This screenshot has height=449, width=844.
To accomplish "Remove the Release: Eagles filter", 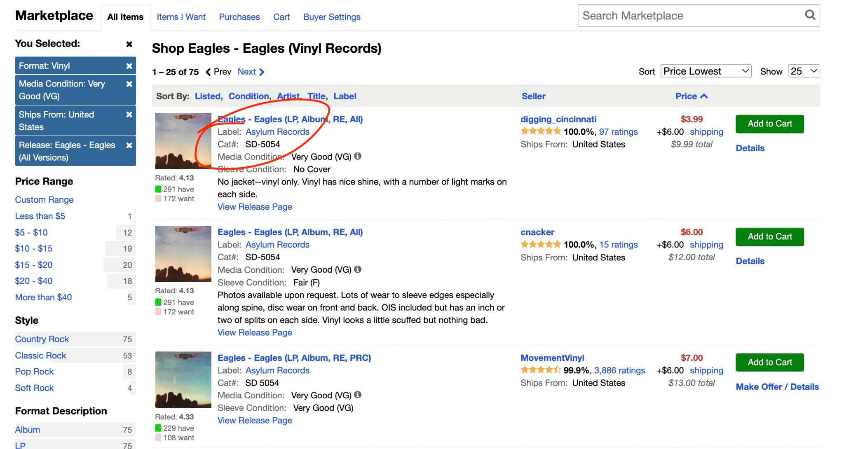I will coord(129,145).
